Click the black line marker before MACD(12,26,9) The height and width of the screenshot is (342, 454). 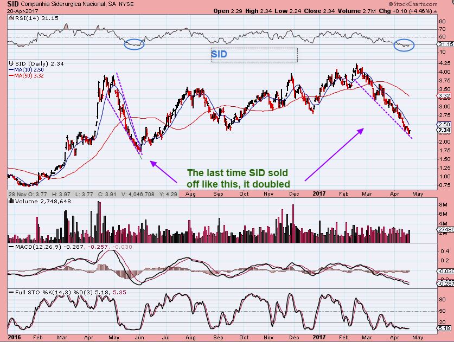(11, 247)
